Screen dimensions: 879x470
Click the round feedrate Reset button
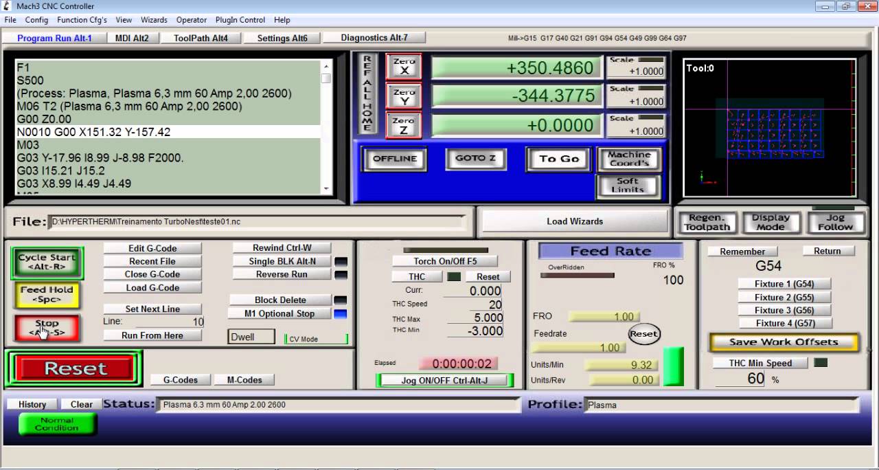pos(644,334)
